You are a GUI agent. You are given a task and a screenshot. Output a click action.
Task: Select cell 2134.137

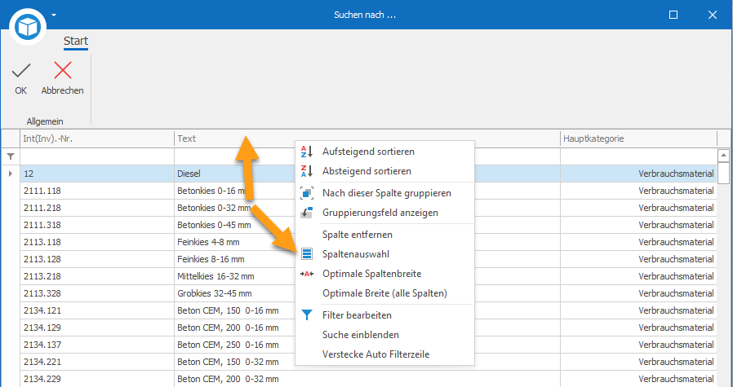coord(97,345)
